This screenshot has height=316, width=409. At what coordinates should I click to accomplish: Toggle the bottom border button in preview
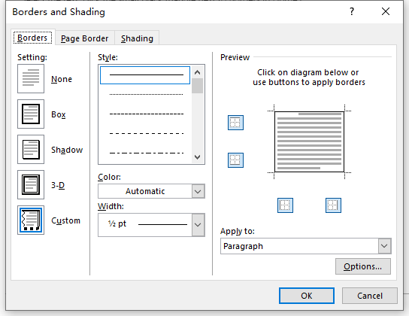[x=235, y=160]
